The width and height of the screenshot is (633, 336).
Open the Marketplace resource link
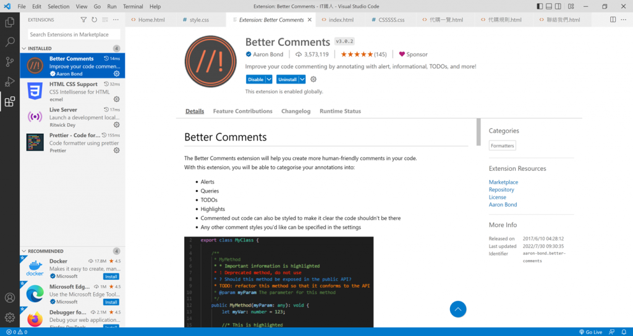(503, 183)
